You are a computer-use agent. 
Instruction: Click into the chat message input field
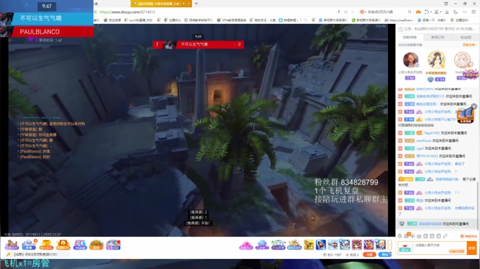[x=440, y=247]
